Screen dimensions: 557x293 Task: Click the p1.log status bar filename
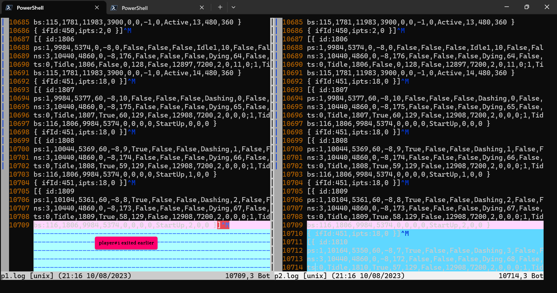click(13, 276)
